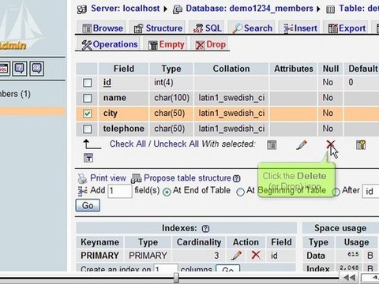The height and width of the screenshot is (284, 379).
Task: Drop the PRIMARY index with red X
Action: pyautogui.click(x=256, y=255)
